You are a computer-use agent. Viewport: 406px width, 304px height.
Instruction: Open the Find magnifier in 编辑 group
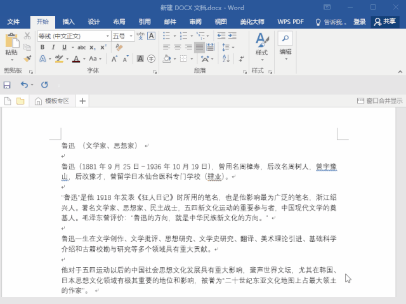(285, 39)
